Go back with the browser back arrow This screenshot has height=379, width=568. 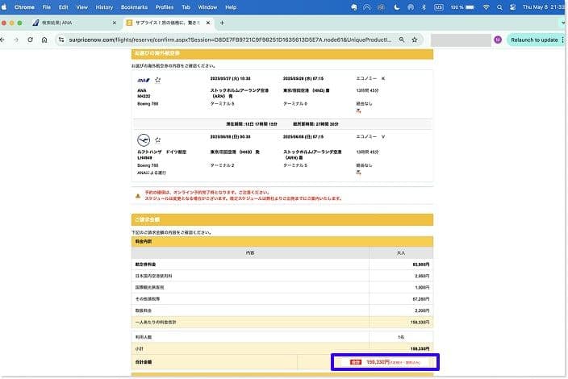click(5, 39)
